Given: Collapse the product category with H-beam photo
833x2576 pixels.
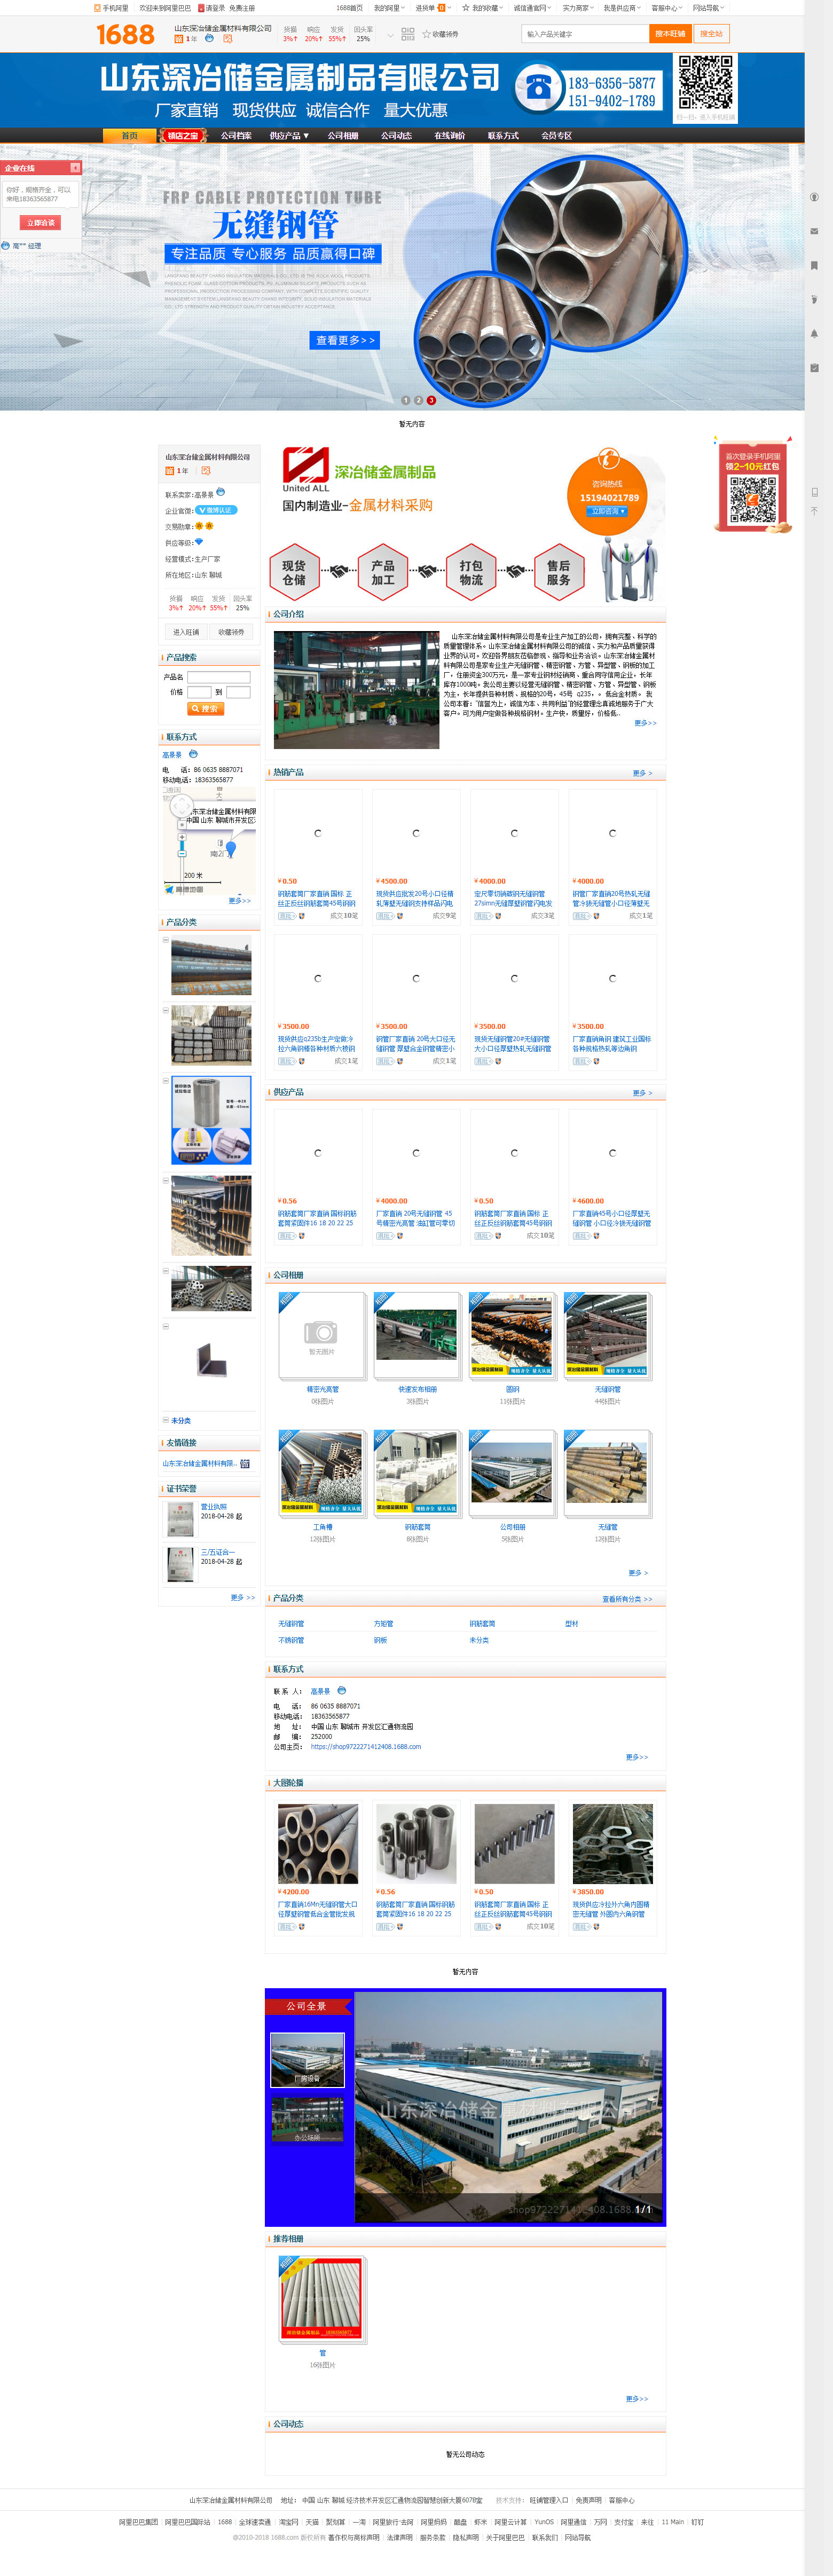Looking at the screenshot, I should pyautogui.click(x=166, y=1180).
